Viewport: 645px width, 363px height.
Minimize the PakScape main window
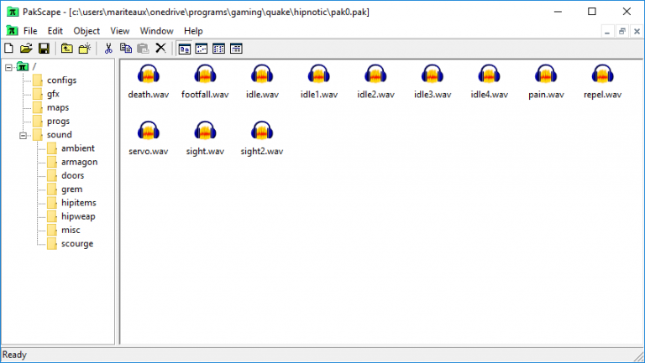tap(558, 12)
